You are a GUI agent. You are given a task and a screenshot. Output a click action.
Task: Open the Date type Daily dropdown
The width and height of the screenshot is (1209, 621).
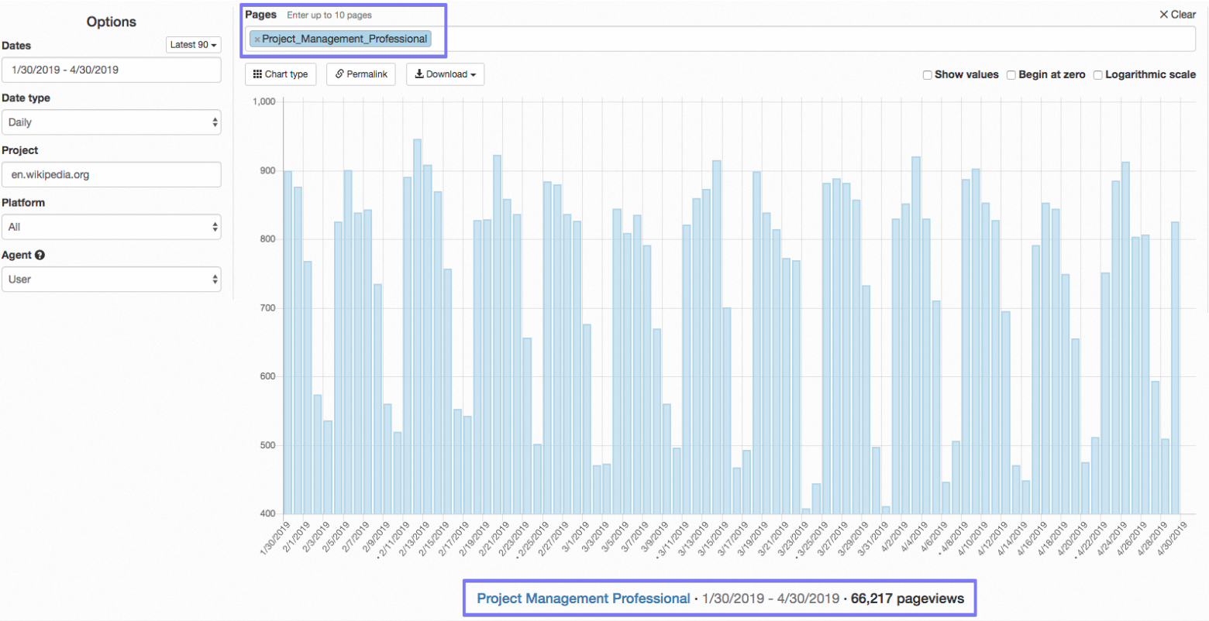coord(112,122)
